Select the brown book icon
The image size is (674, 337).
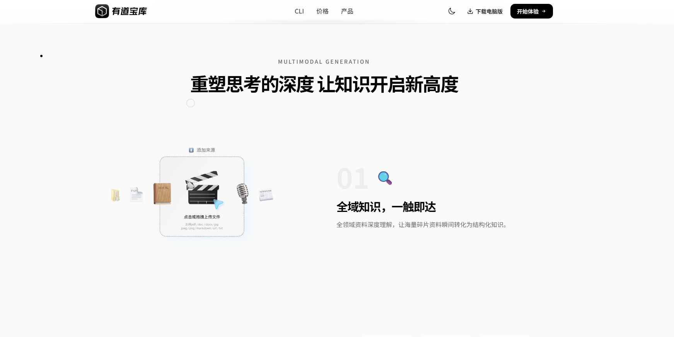(x=162, y=193)
